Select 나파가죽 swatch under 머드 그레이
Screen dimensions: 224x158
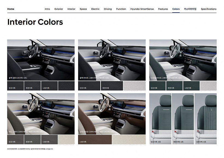click(x=49, y=140)
